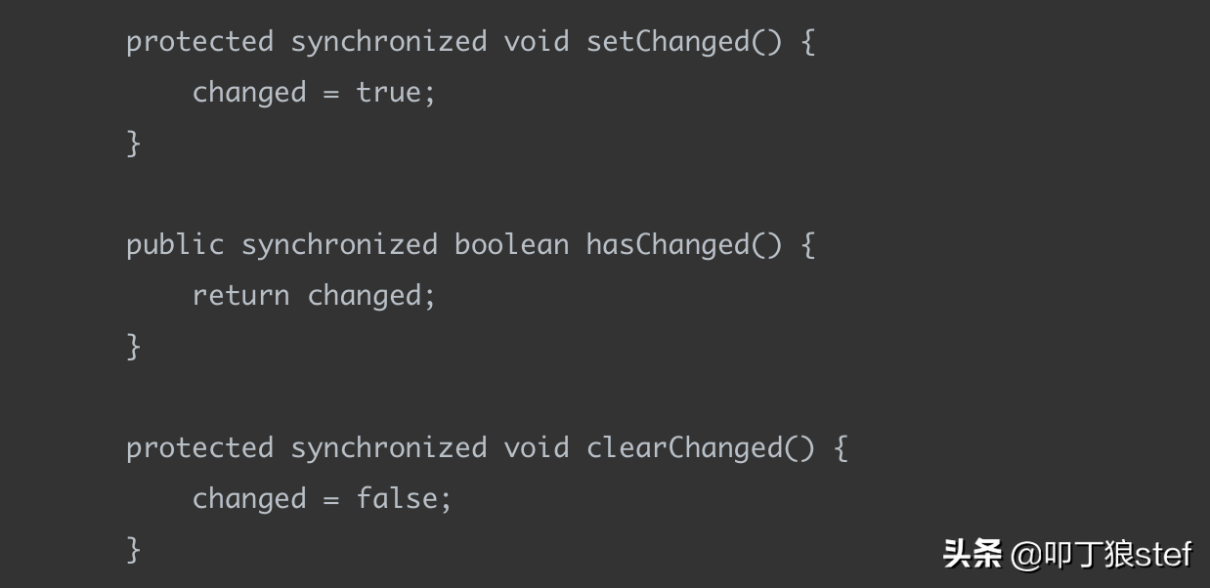Screen dimensions: 1210x588
Task: Click the closing brace of setChanged
Action: [x=134, y=144]
